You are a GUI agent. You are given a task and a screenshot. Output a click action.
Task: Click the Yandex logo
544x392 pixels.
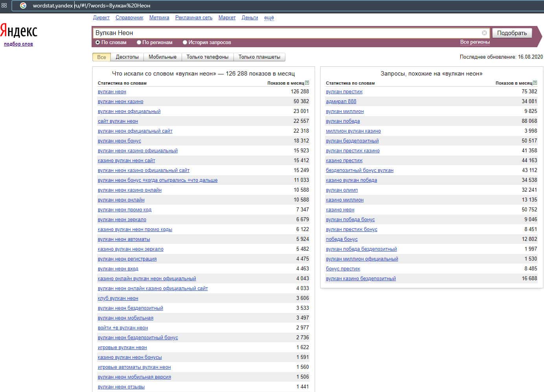pyautogui.click(x=18, y=31)
